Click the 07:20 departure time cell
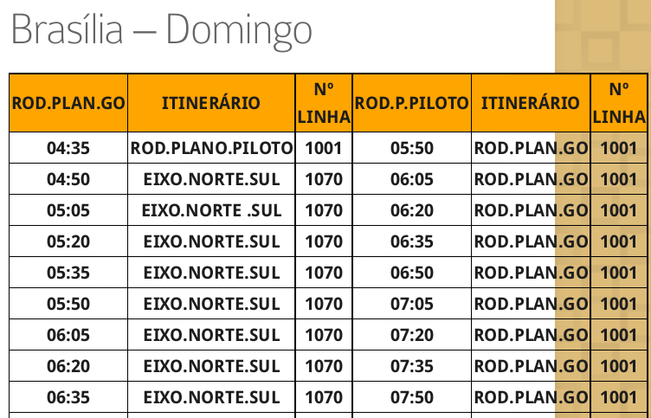Viewport: 651px width, 418px height. 412,335
